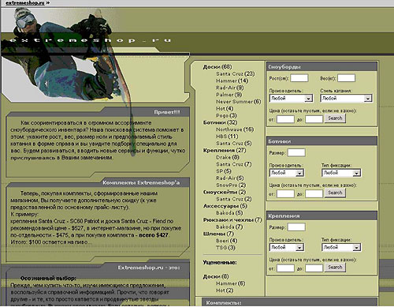View Bakoda (7) backpacks and cases

229,227
